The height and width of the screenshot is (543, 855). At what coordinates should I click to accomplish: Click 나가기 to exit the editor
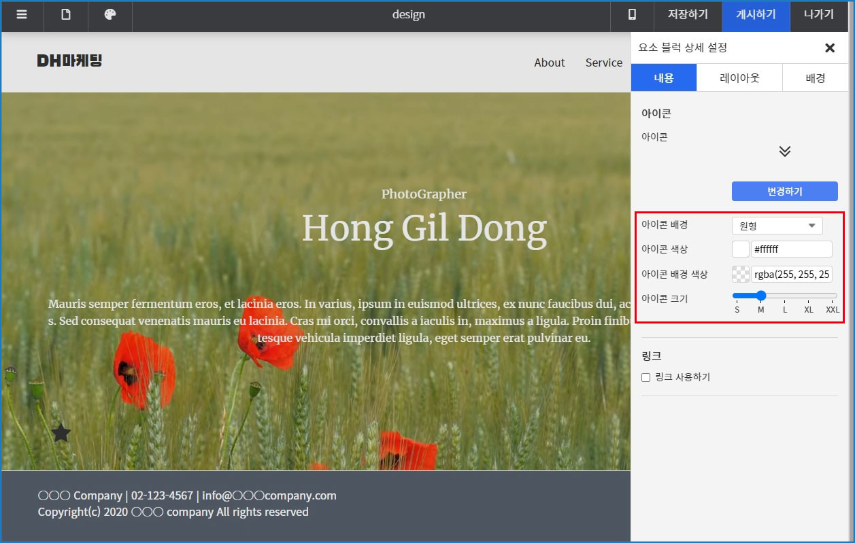click(x=818, y=15)
